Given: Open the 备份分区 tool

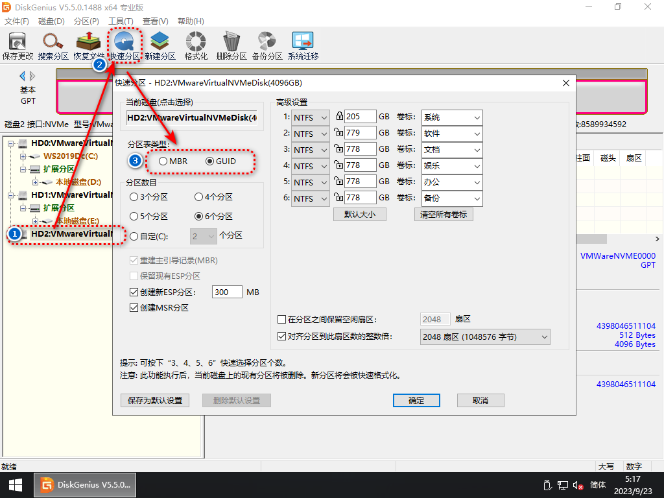Looking at the screenshot, I should [x=267, y=45].
